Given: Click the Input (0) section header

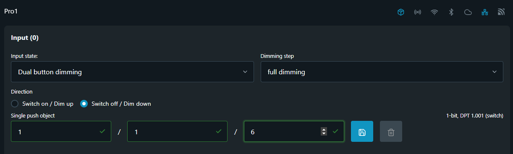Looking at the screenshot, I should (25, 38).
